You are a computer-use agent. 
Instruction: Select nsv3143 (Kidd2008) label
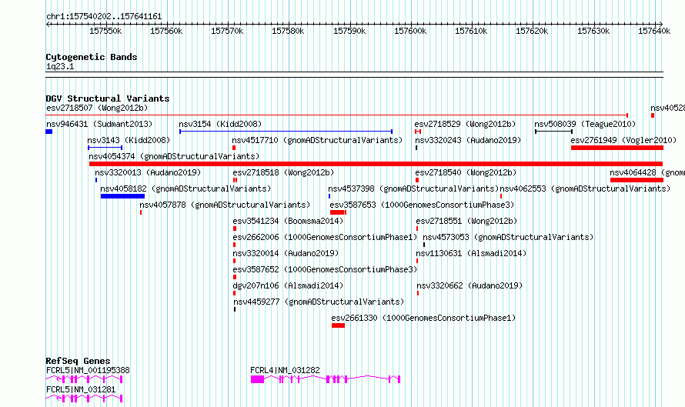pos(129,140)
